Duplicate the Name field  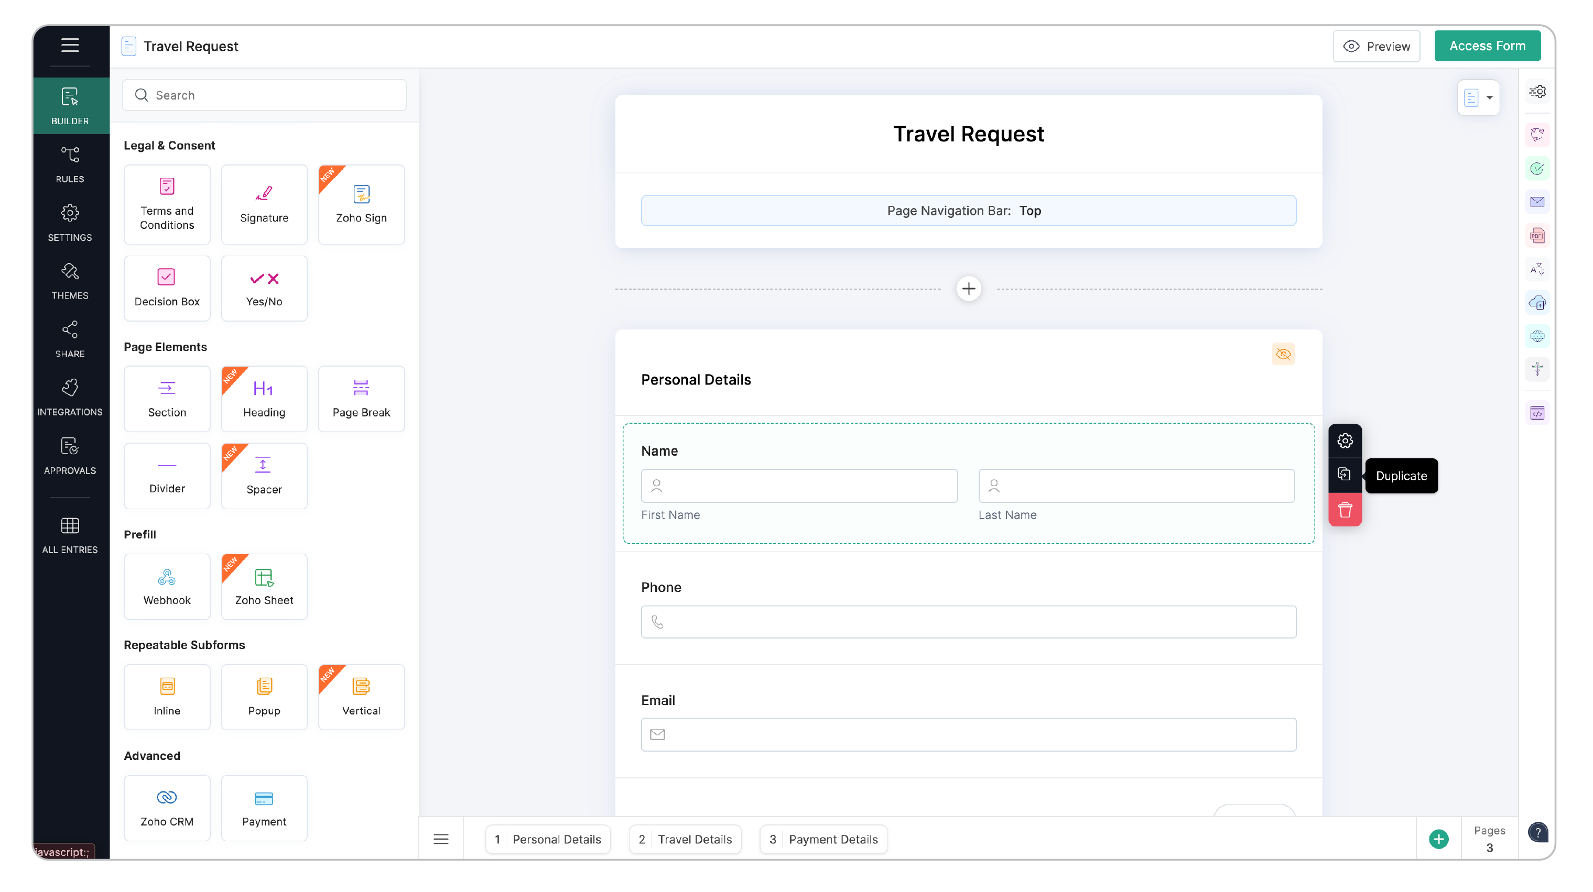click(1345, 475)
